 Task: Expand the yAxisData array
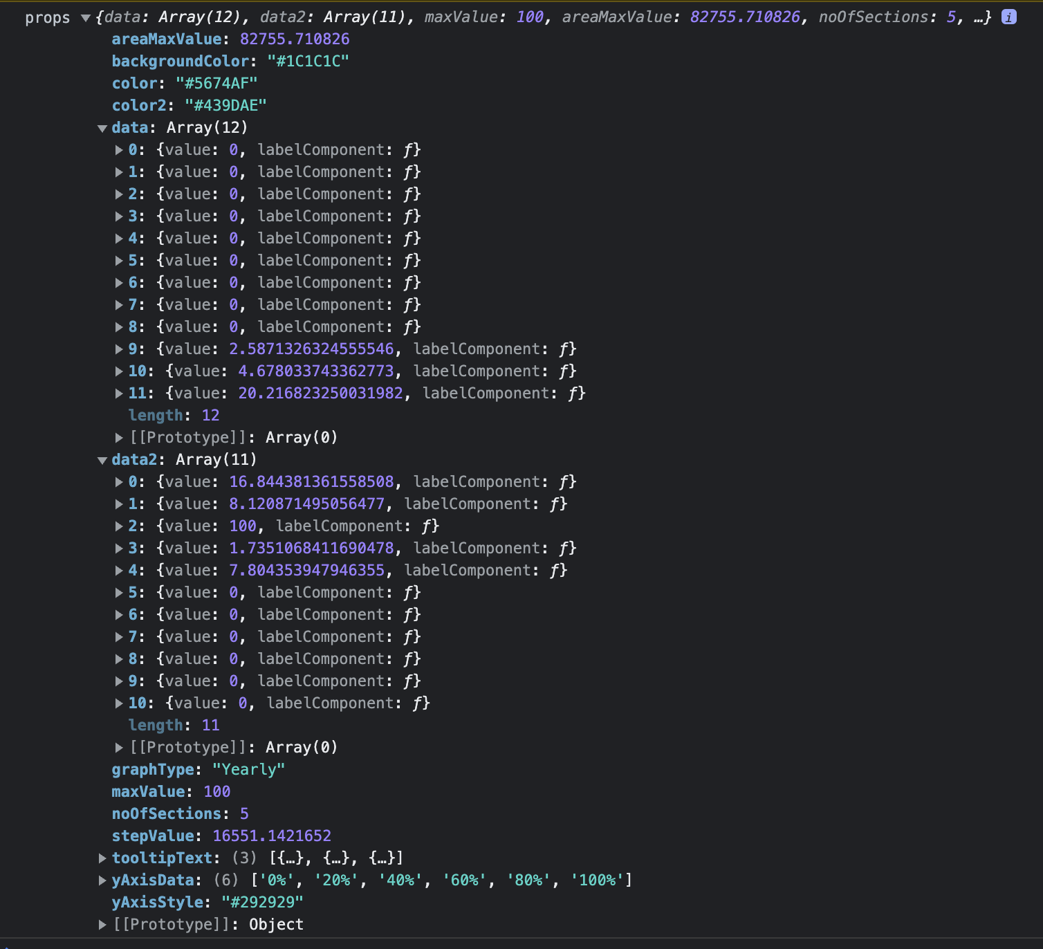pos(102,880)
